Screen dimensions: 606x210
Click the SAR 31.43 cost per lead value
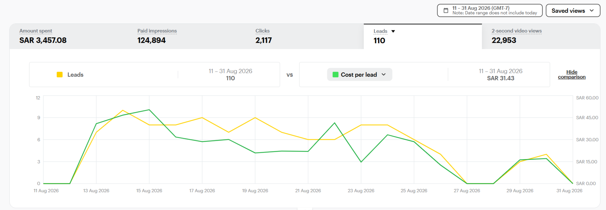(x=501, y=78)
